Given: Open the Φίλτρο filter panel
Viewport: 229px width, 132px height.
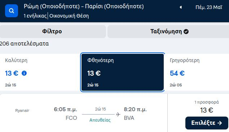Looking at the screenshot, I should (x=53, y=32).
